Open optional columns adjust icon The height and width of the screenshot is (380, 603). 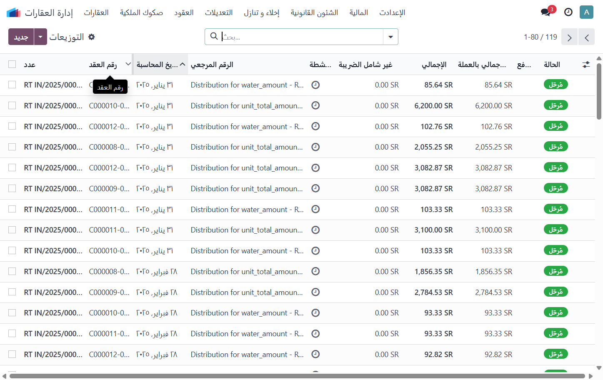[x=586, y=65]
